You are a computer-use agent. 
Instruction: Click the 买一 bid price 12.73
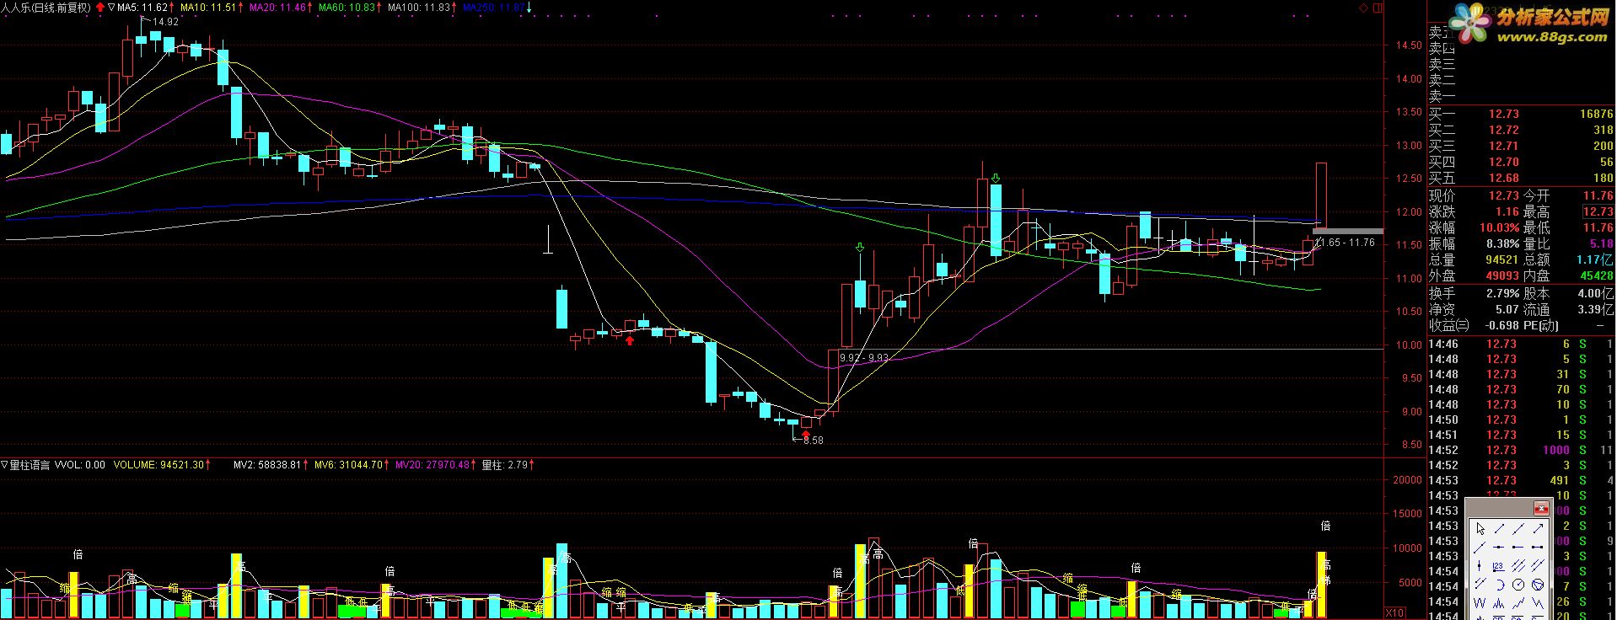(1503, 114)
